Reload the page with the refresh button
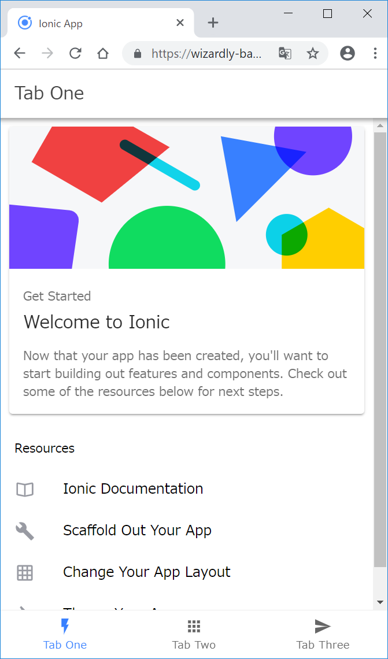388x659 pixels. pos(75,54)
